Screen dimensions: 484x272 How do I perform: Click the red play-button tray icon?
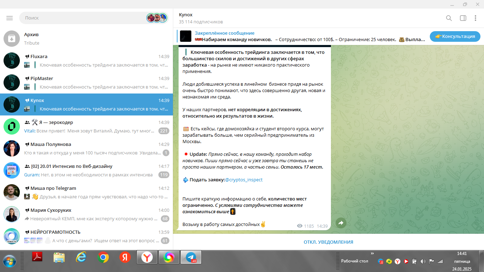(x=406, y=261)
